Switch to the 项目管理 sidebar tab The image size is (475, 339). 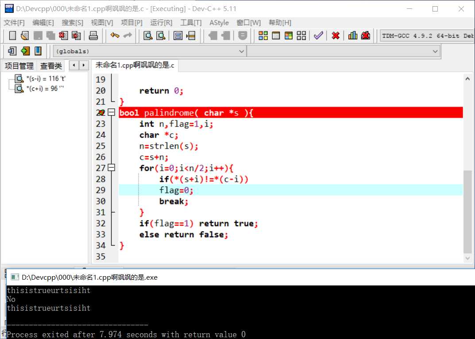click(19, 66)
